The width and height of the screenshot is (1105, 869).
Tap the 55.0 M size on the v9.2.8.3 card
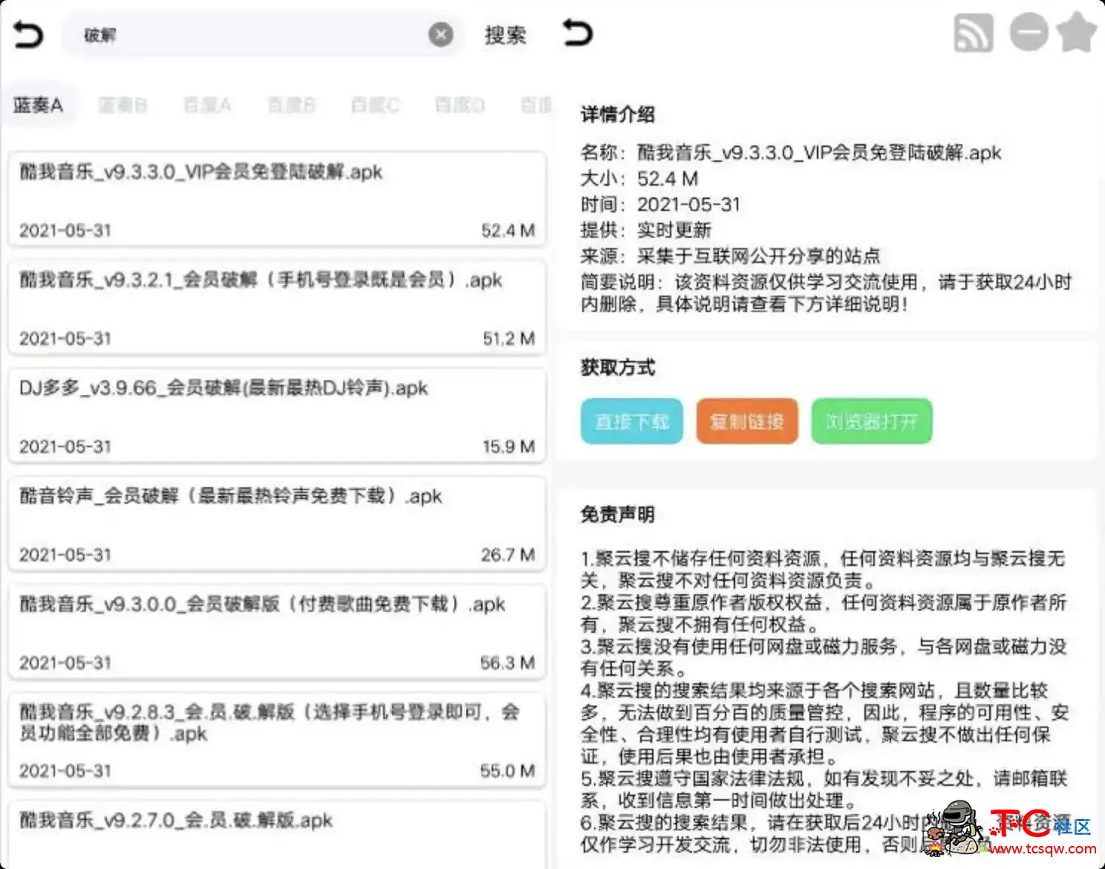507,771
